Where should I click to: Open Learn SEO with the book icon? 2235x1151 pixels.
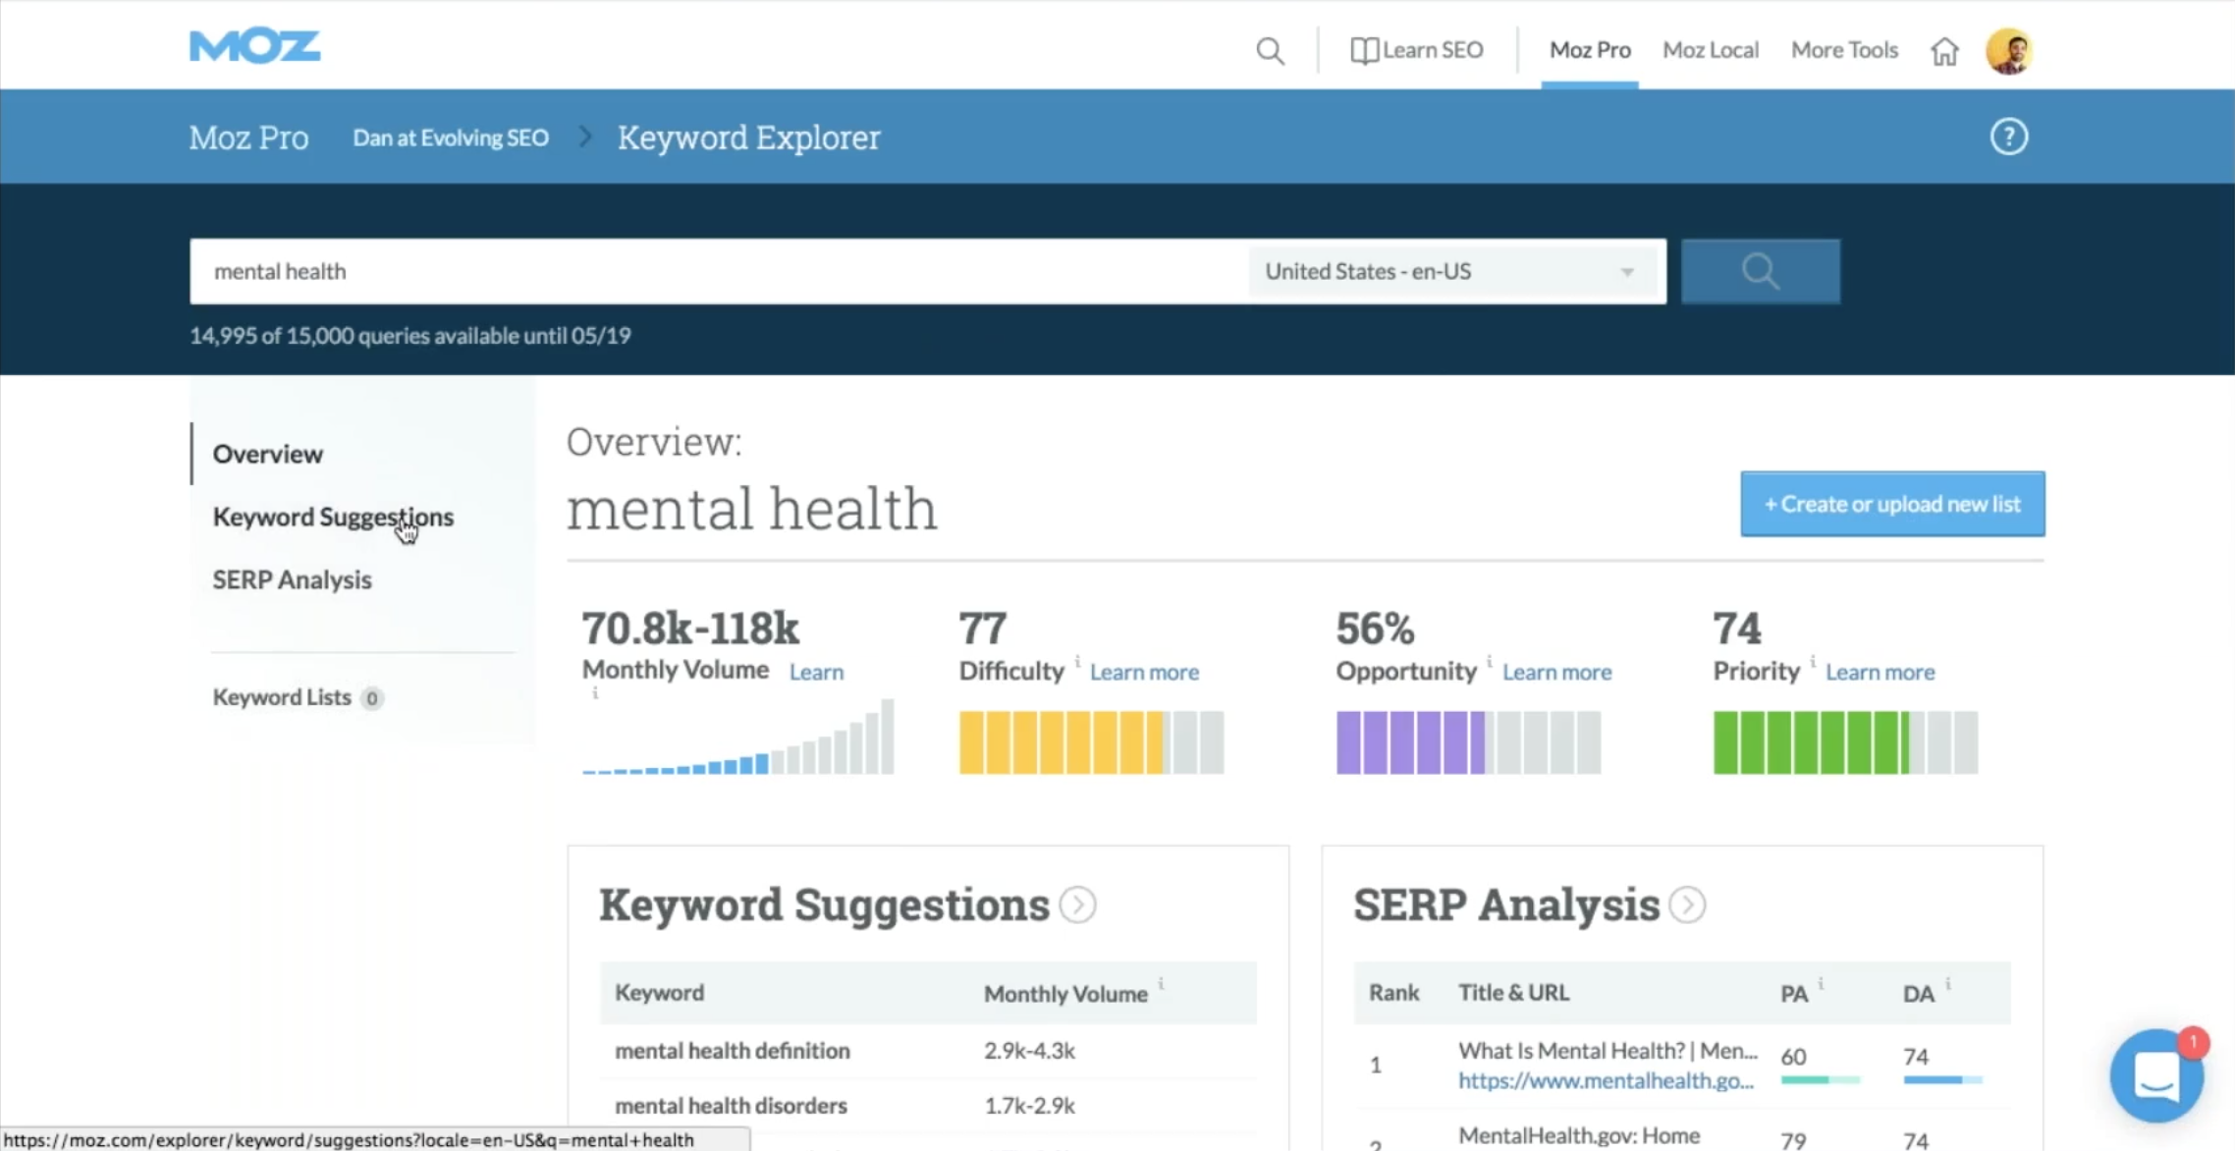pos(1416,50)
